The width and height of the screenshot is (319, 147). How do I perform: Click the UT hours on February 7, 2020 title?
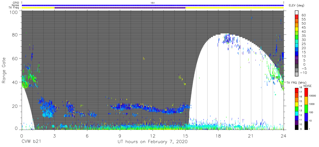click(x=152, y=142)
